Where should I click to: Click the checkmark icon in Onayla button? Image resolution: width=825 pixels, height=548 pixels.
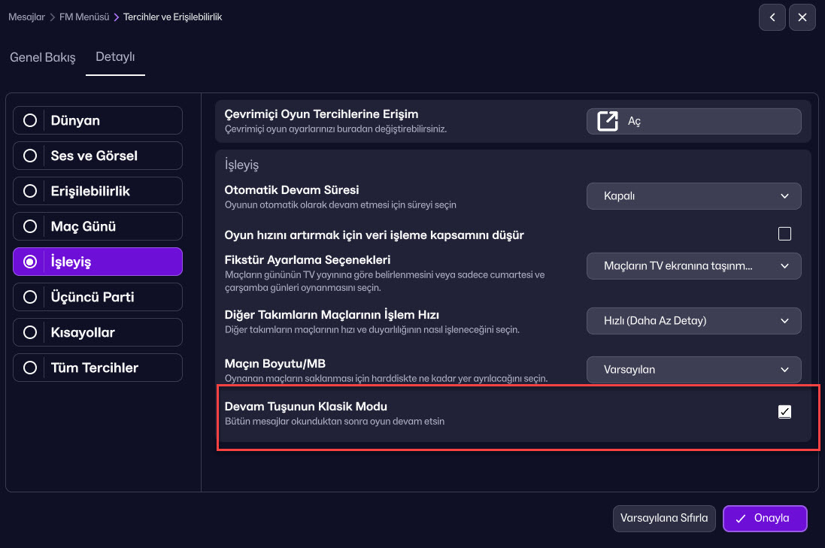(741, 518)
